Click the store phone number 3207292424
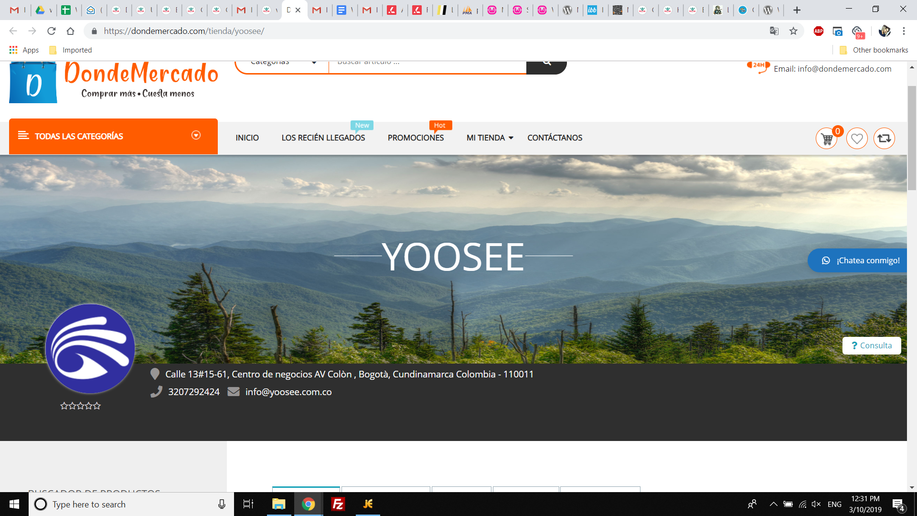This screenshot has height=516, width=917. coord(194,392)
